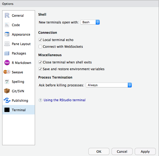Image resolution: width=159 pixels, height=156 pixels.
Task: Open the General options tab label
Action: [x=18, y=16]
